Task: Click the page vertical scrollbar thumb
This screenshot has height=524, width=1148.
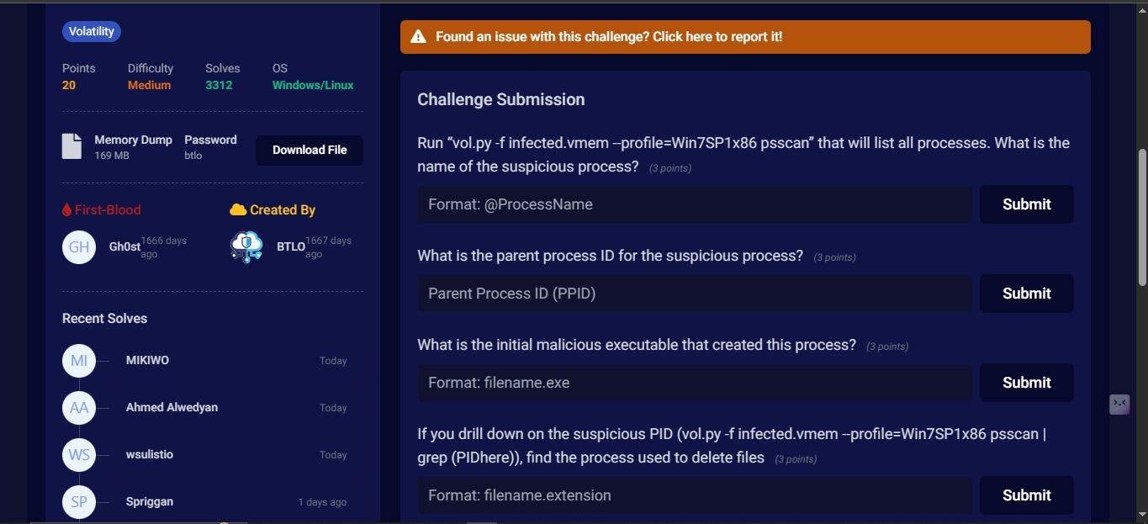Action: pos(1141,217)
